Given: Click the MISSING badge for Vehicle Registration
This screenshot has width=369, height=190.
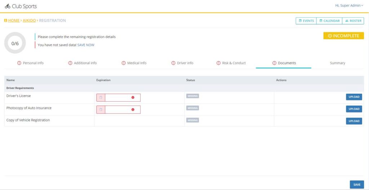Looking at the screenshot, I should 192,120.
